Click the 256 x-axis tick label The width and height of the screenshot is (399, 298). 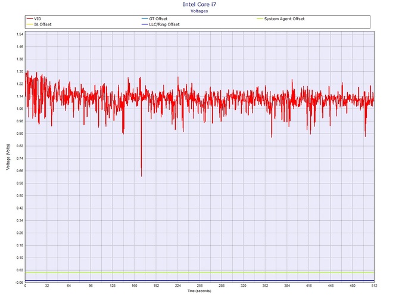point(199,286)
